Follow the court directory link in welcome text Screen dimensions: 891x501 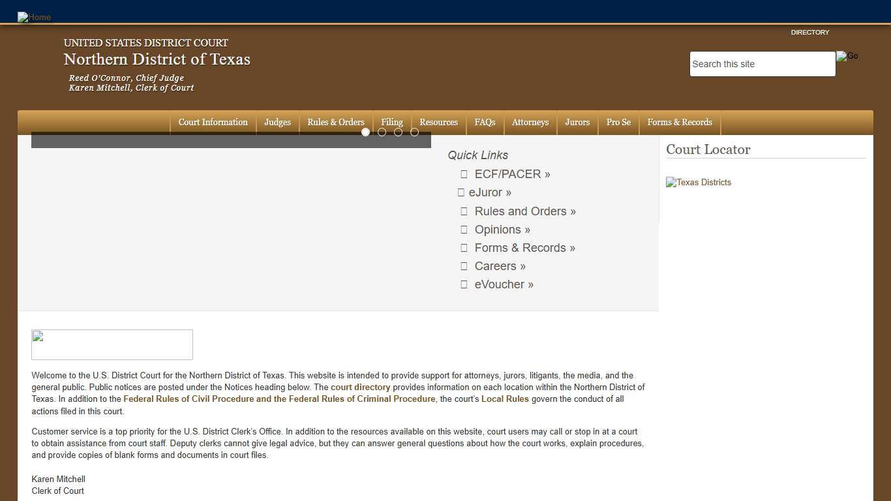click(x=360, y=387)
